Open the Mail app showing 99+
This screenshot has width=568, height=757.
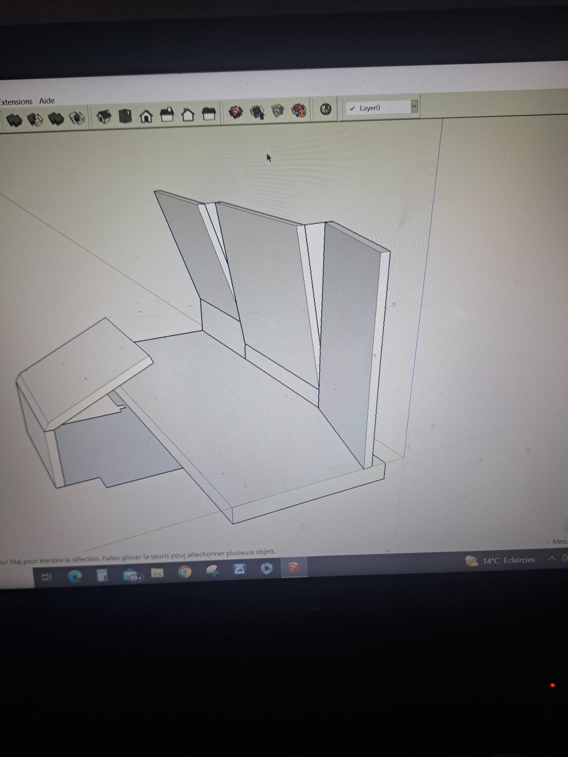132,575
